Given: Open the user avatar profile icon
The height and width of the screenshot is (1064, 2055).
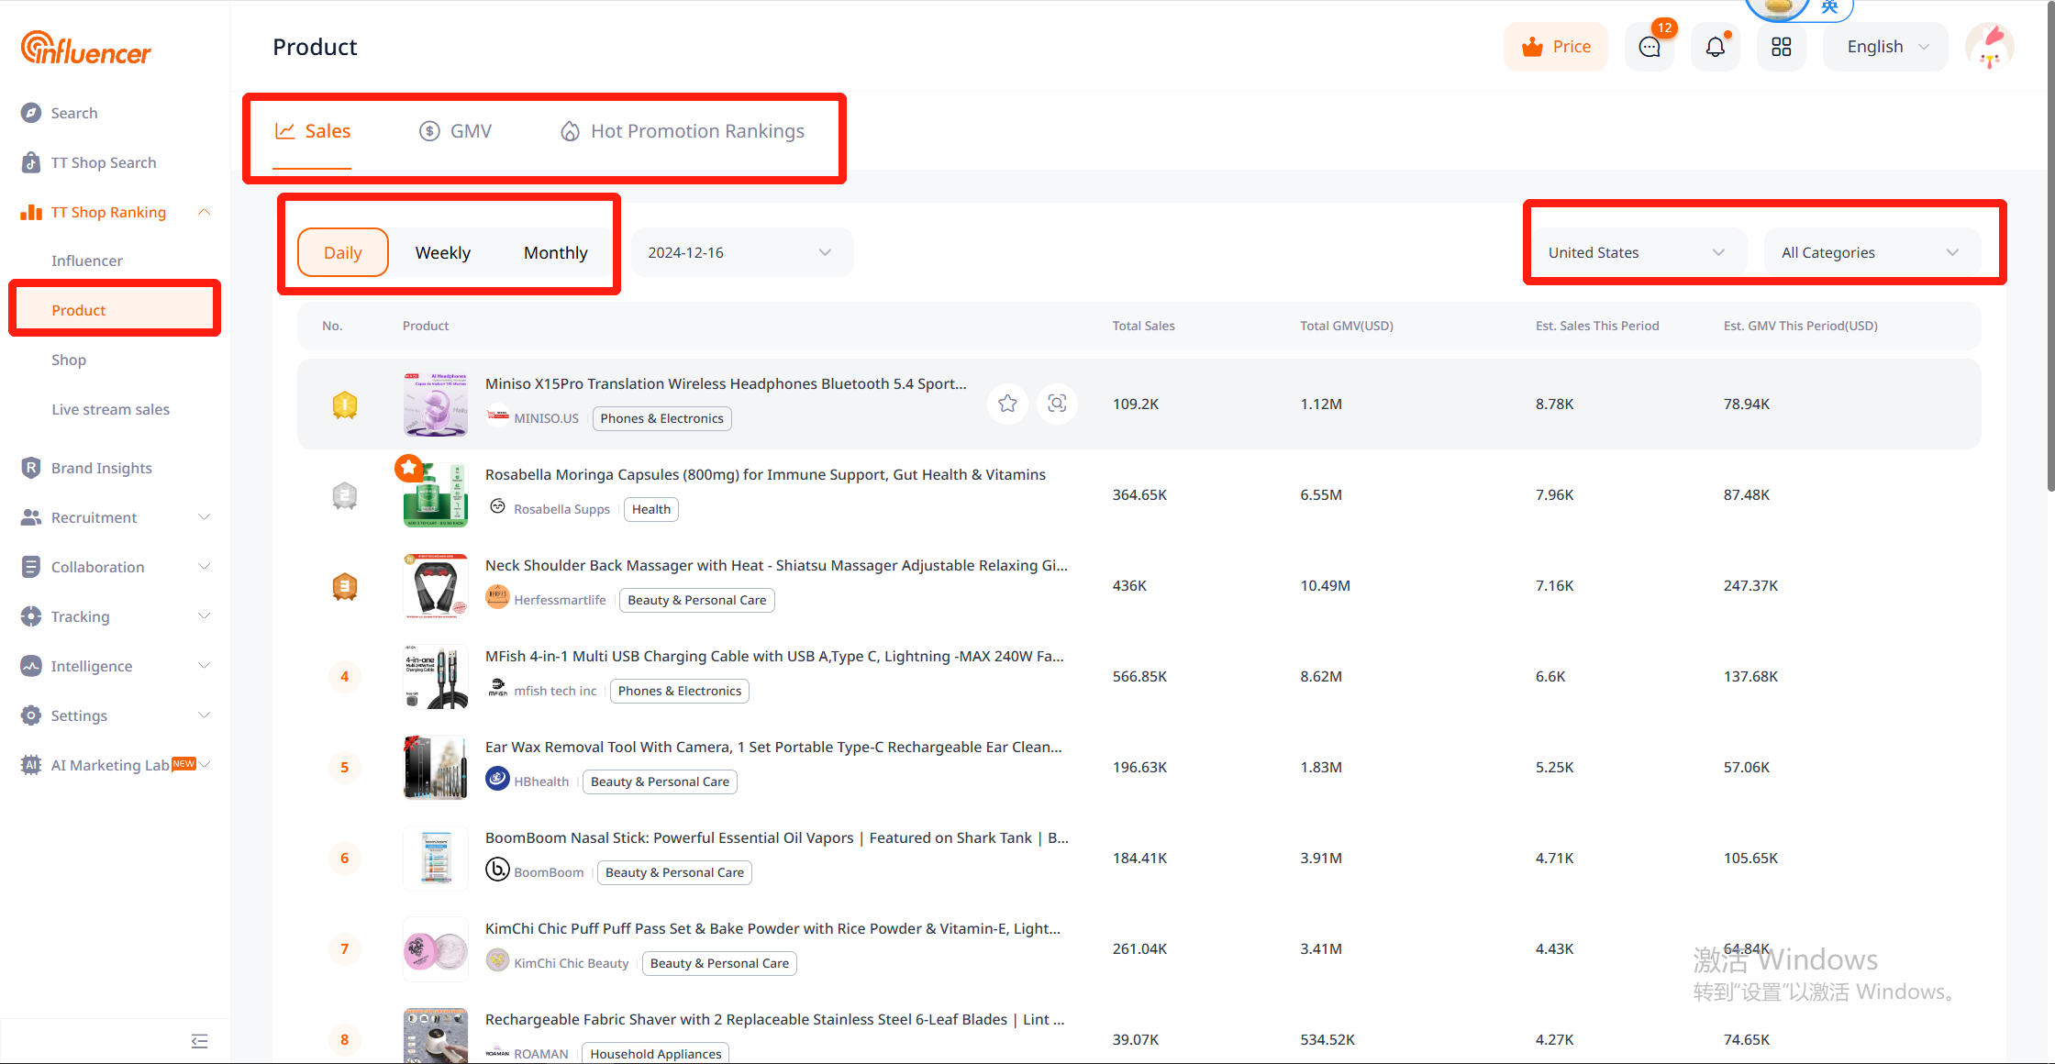Looking at the screenshot, I should (1989, 47).
